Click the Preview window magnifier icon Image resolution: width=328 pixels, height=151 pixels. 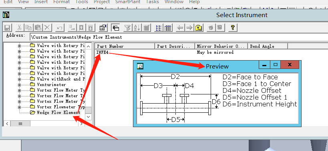[140, 66]
